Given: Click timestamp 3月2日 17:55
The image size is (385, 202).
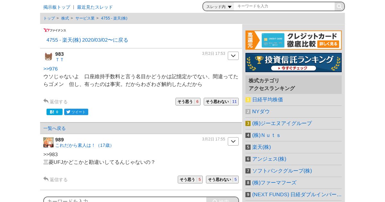Looking at the screenshot, I should tap(214, 139).
